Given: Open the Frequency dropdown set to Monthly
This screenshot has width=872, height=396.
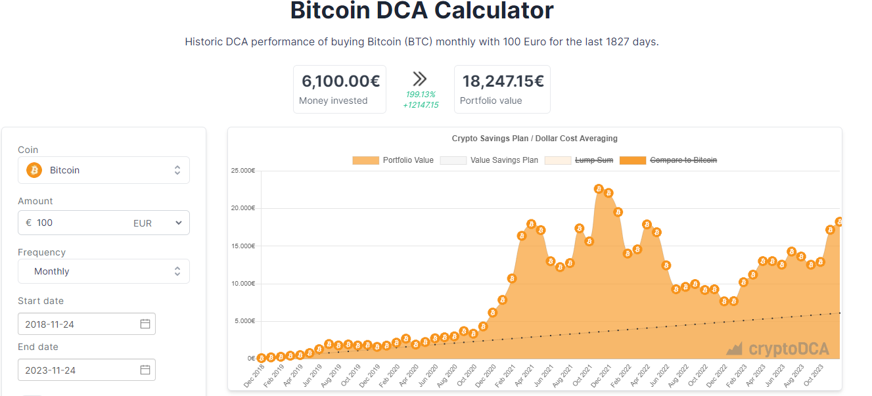Looking at the screenshot, I should (x=103, y=271).
